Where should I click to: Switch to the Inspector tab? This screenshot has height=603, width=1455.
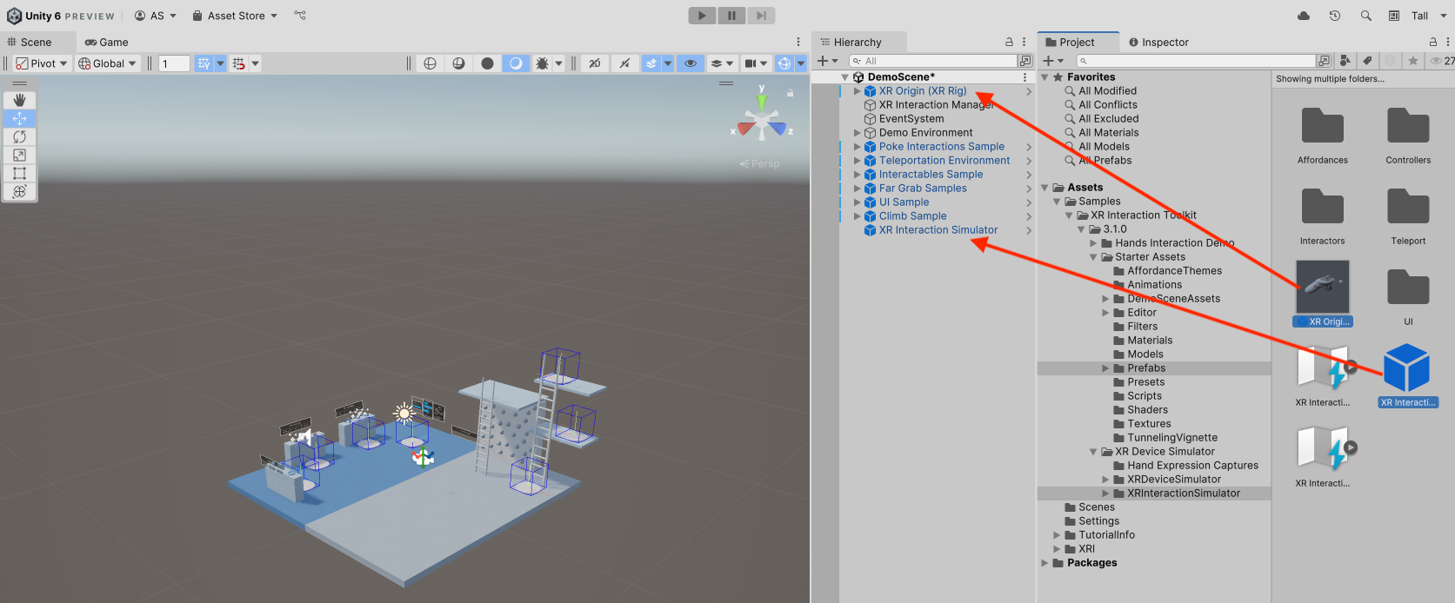pos(1158,42)
